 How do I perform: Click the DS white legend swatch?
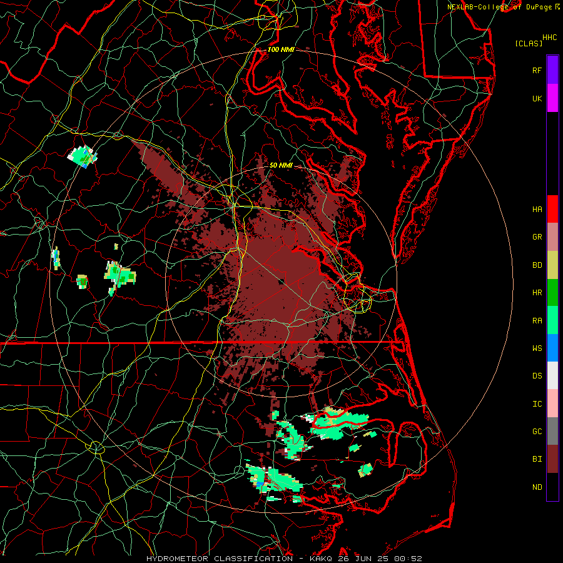[552, 375]
